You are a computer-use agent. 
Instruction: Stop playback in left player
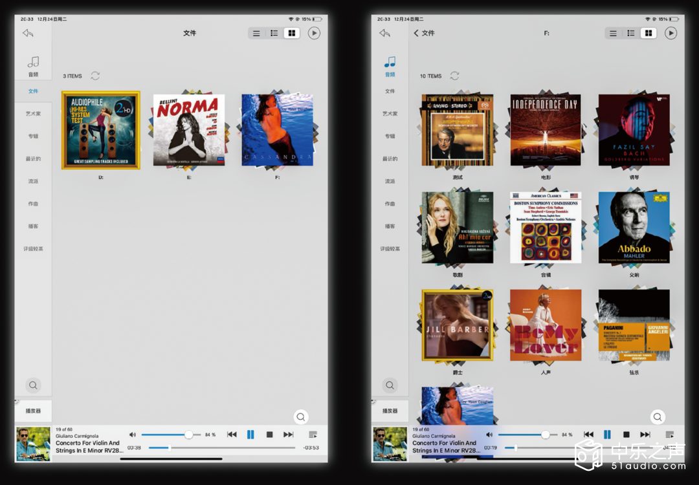point(269,434)
